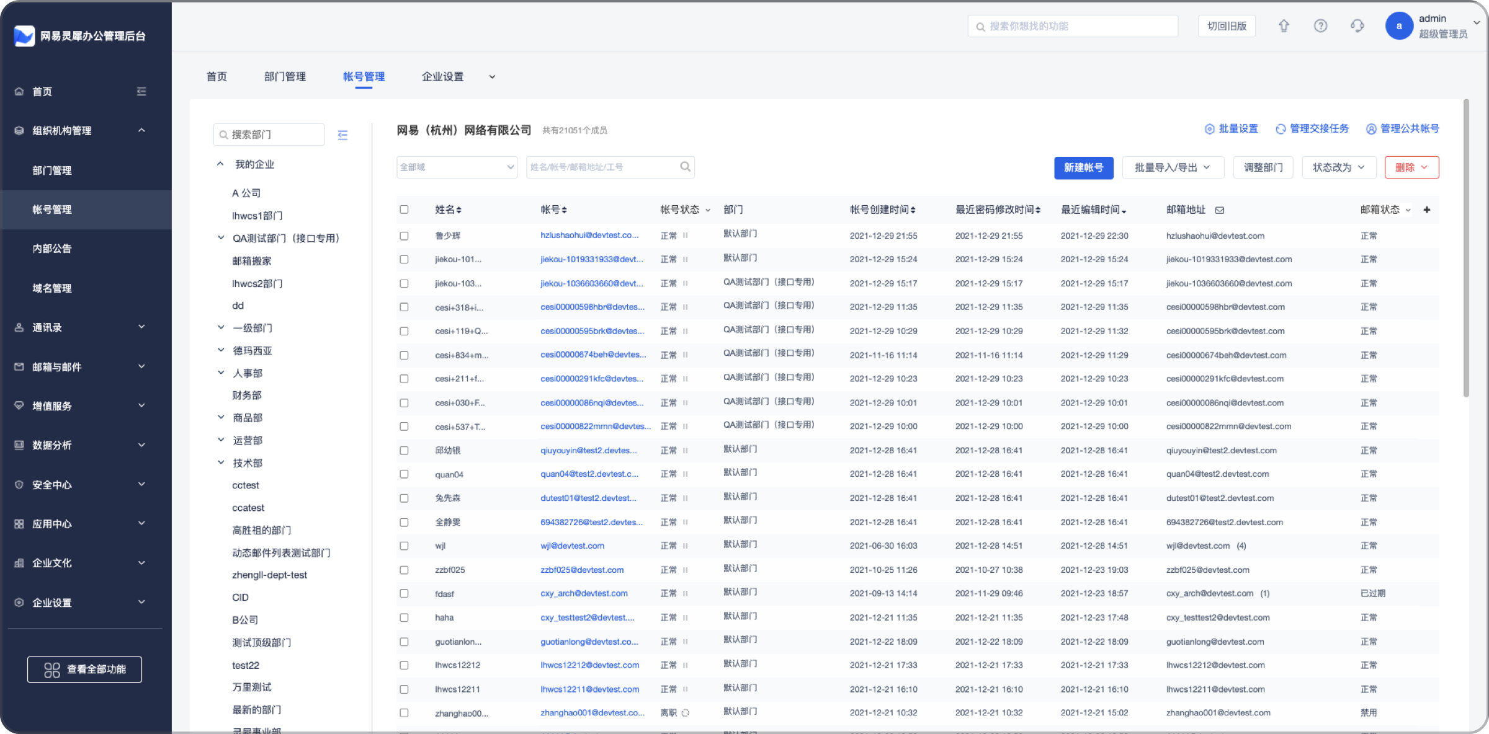The image size is (1489, 734).
Task: Toggle the department tree collapse icon
Action: coord(342,135)
